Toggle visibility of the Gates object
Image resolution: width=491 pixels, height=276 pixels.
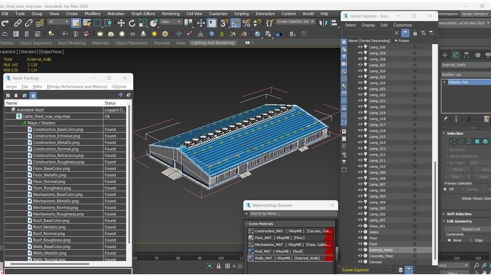360,232
